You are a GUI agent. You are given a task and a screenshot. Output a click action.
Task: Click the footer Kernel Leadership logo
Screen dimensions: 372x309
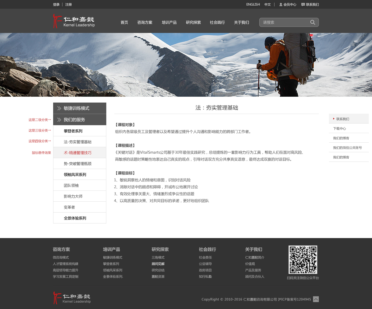(72, 298)
